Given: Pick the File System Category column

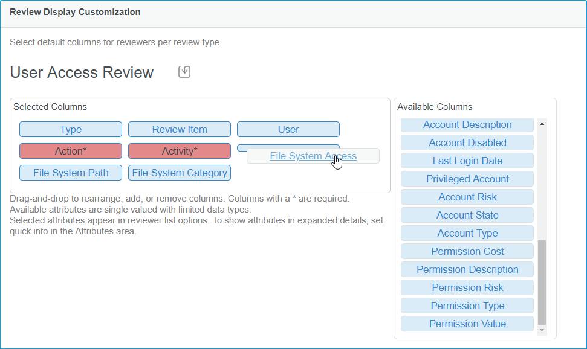Looking at the screenshot, I should 180,173.
